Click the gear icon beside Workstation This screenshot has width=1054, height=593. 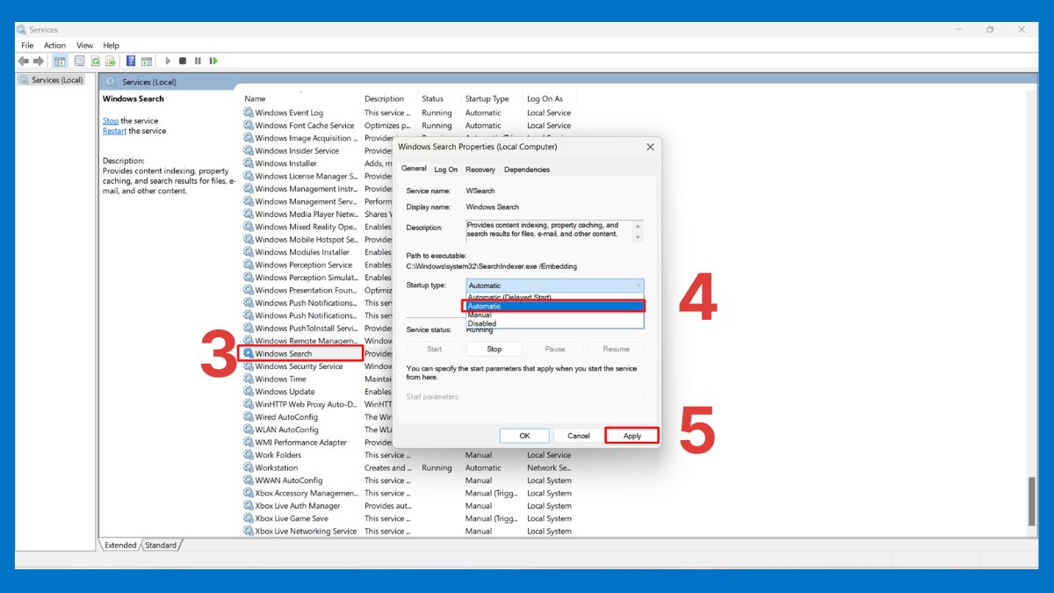point(249,467)
